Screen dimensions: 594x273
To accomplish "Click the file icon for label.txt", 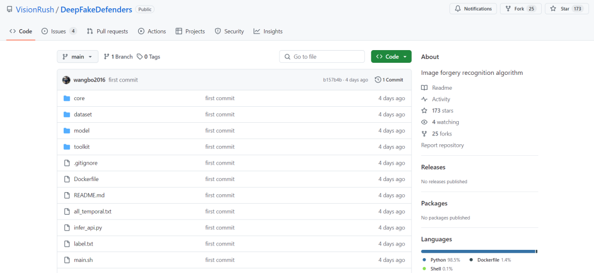I will point(67,244).
